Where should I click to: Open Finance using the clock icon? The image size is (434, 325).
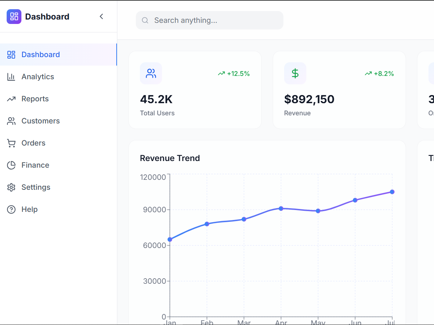click(x=11, y=165)
